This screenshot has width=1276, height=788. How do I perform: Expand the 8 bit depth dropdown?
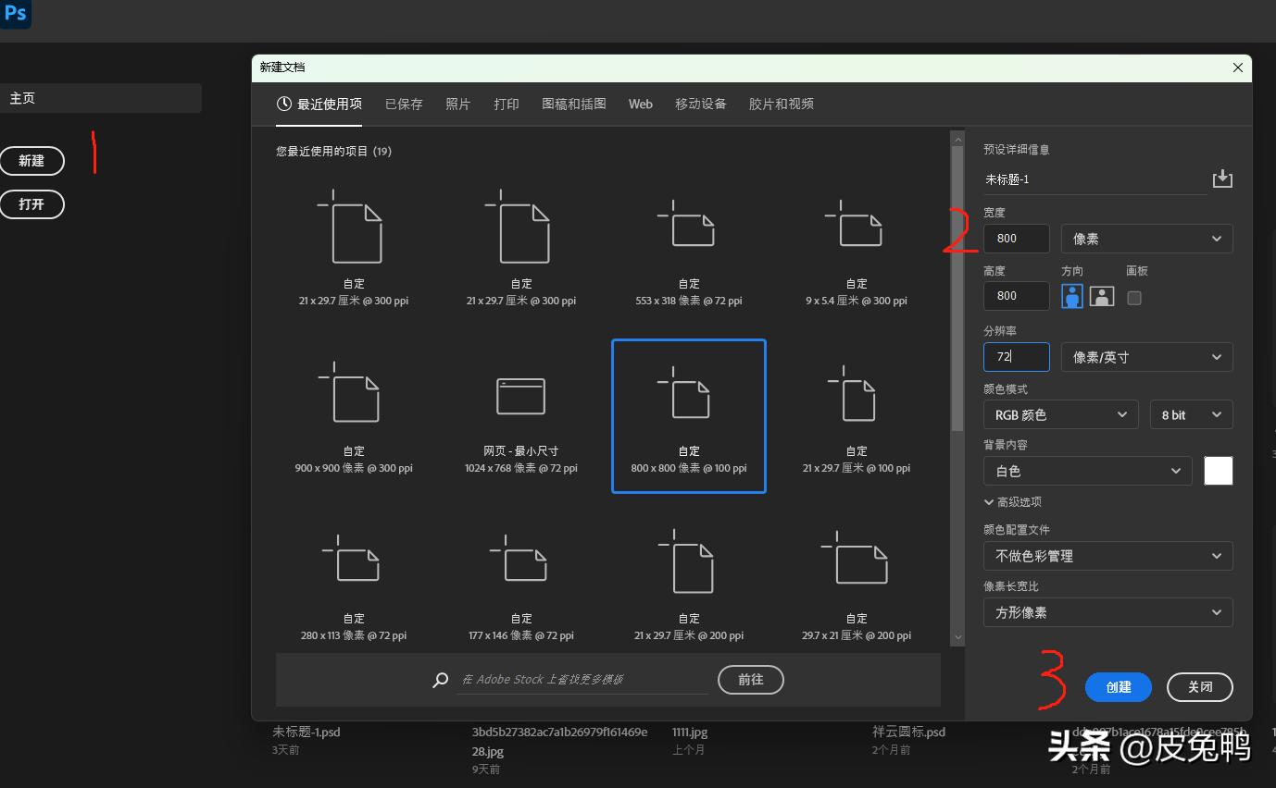[x=1191, y=415]
